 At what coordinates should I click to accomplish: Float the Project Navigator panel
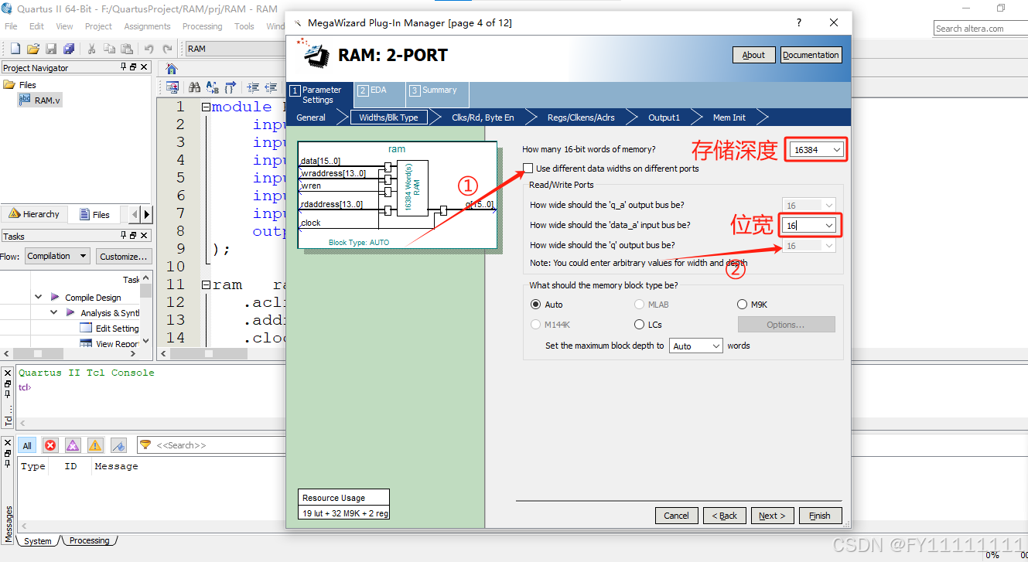point(133,67)
